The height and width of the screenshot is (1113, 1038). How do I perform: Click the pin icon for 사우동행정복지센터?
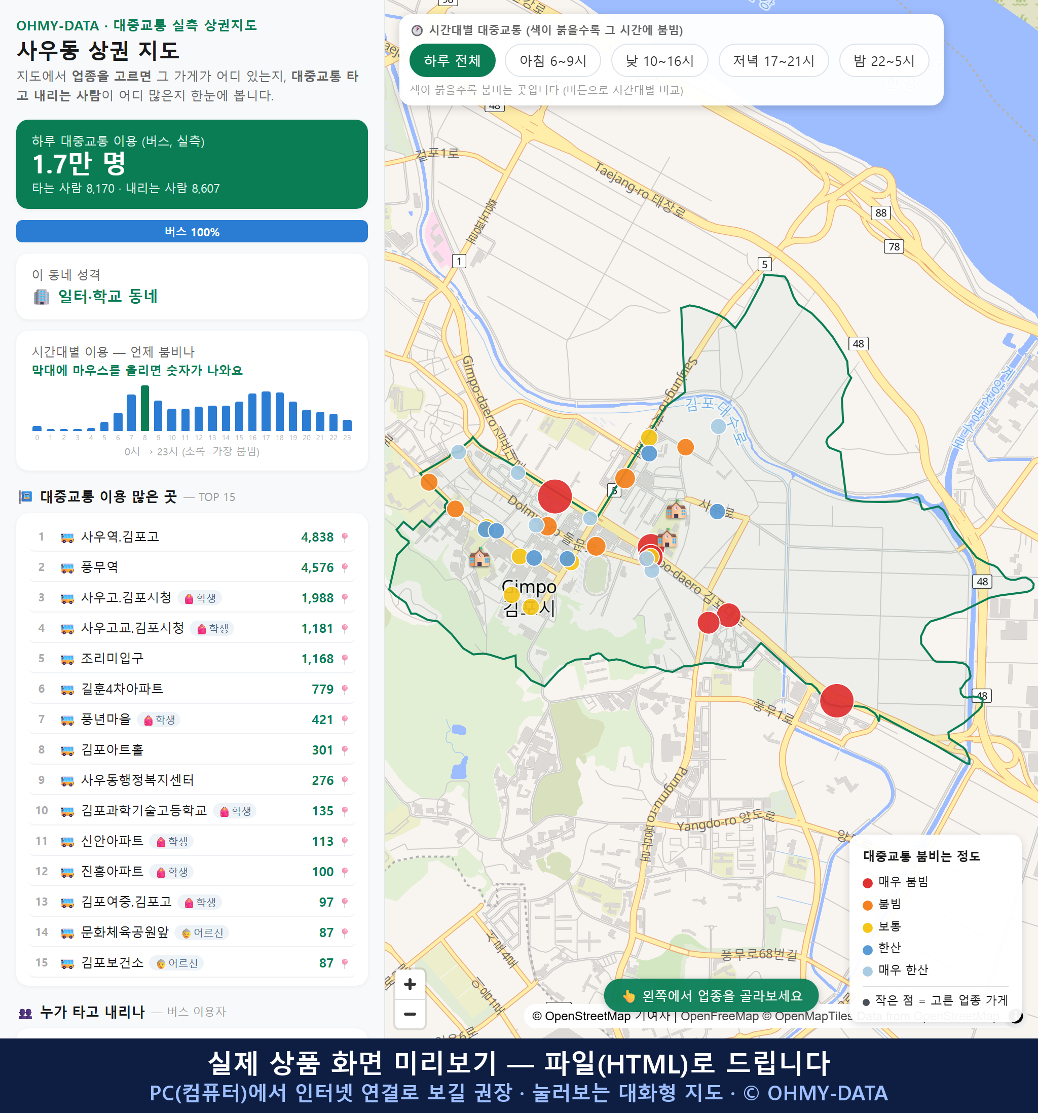tap(345, 780)
